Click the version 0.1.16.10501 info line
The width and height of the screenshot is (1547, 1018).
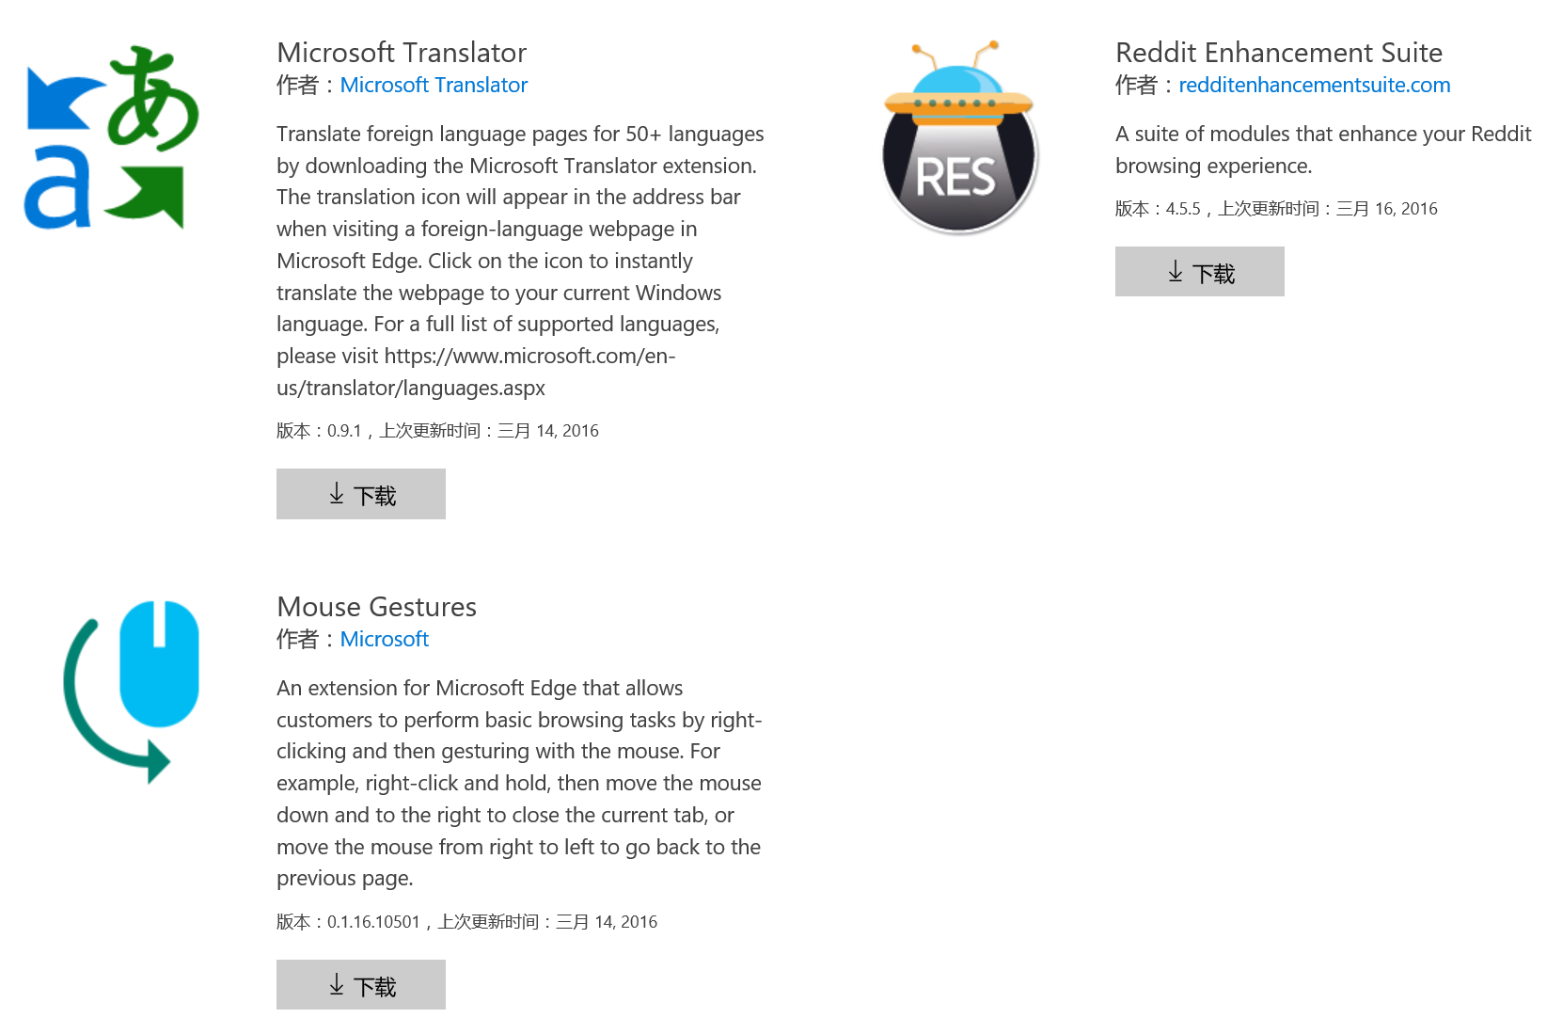click(466, 922)
